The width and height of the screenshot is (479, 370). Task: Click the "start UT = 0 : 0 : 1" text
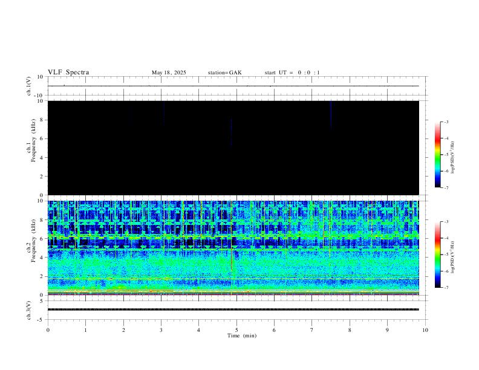pos(292,73)
